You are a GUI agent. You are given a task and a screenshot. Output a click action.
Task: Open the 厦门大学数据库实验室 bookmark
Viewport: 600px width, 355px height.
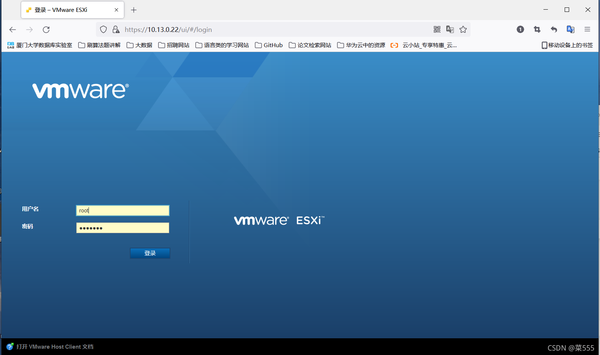[x=40, y=45]
